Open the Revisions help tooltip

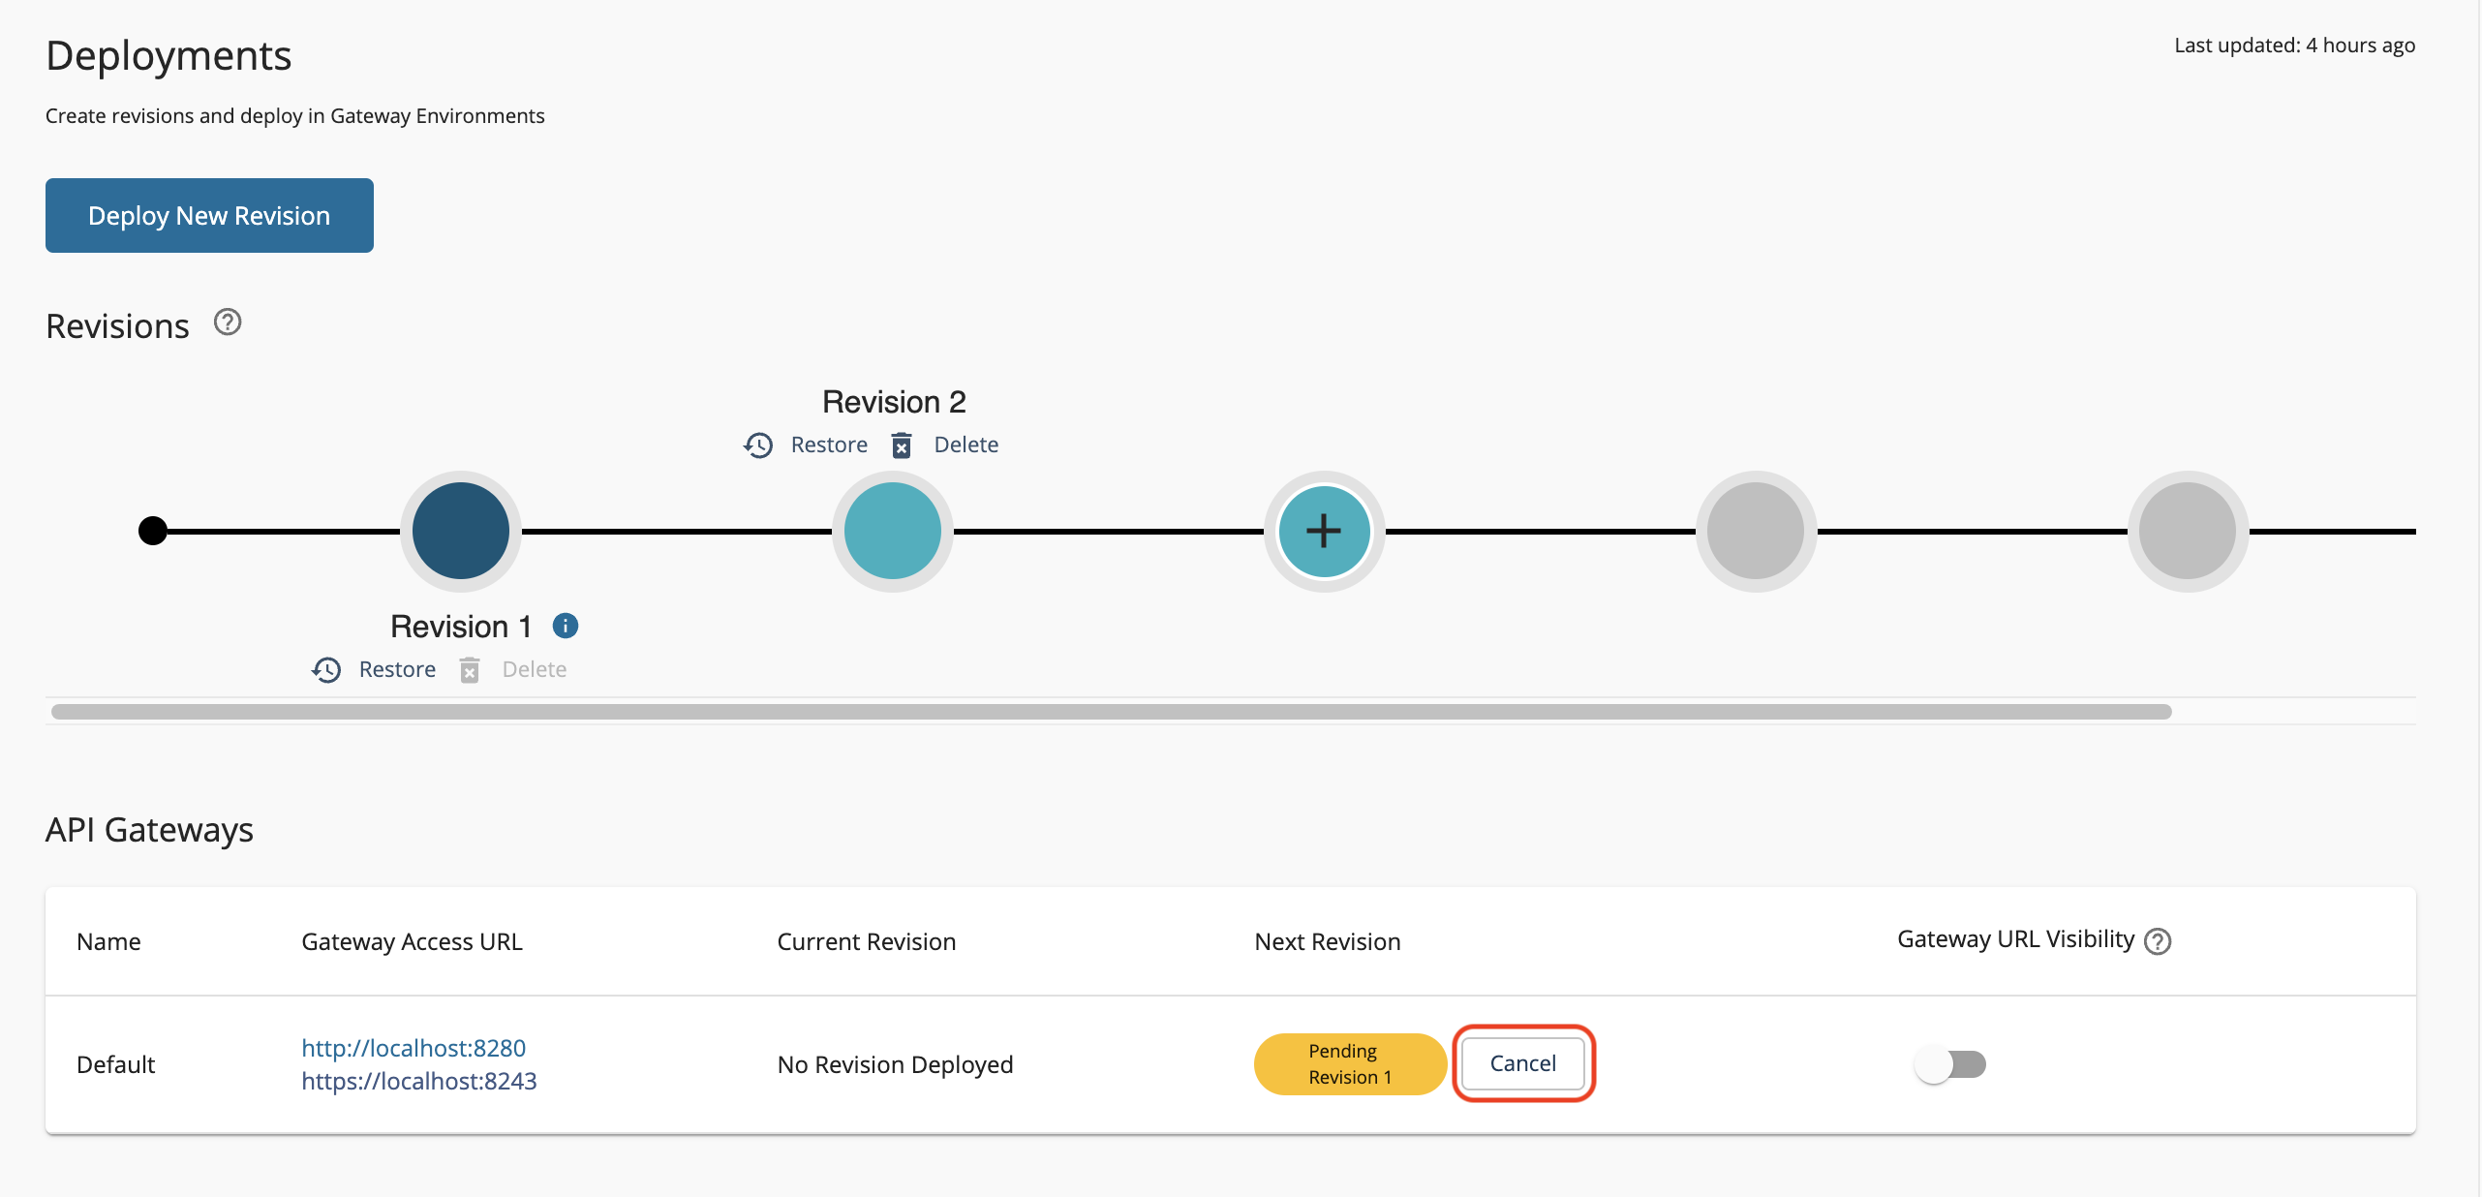click(x=227, y=322)
